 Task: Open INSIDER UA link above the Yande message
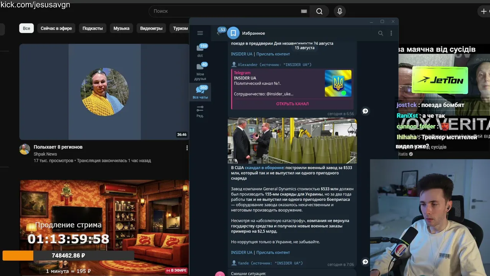point(242,253)
